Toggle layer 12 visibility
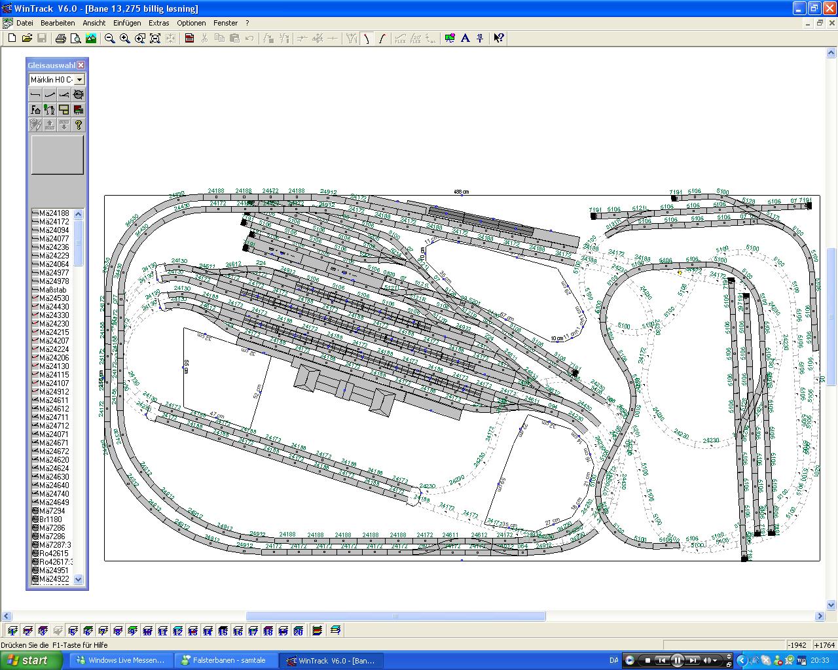The image size is (838, 670). tap(178, 631)
